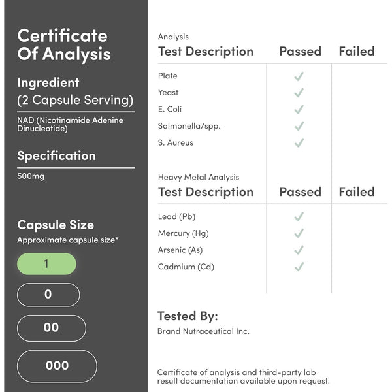This screenshot has height=392, width=392.
Task: Click the 500mg specification value
Action: coord(31,177)
